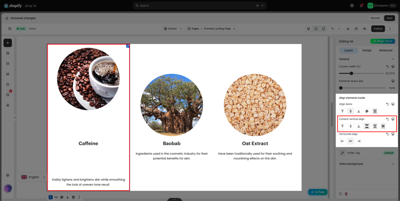Click the AI Page button
This screenshot has width=400, height=201.
point(318,192)
